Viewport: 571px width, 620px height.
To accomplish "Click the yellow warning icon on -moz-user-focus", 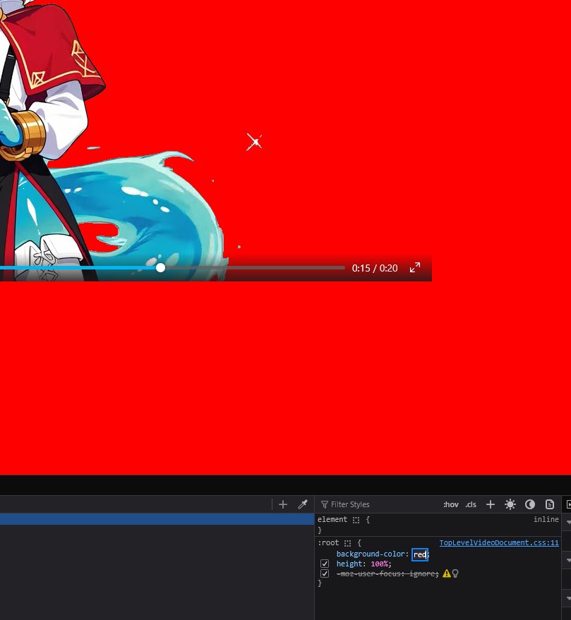I will coord(446,573).
